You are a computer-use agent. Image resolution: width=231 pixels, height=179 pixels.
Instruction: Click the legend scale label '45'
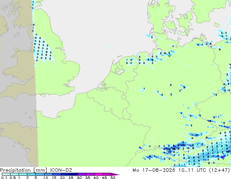point(104,178)
